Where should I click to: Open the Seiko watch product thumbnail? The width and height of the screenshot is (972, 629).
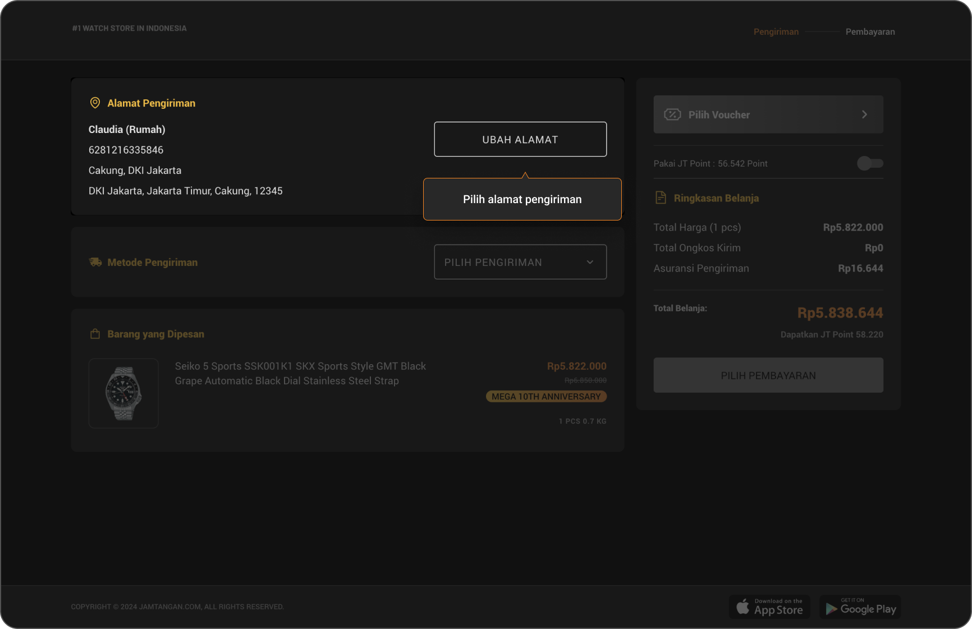click(x=123, y=393)
